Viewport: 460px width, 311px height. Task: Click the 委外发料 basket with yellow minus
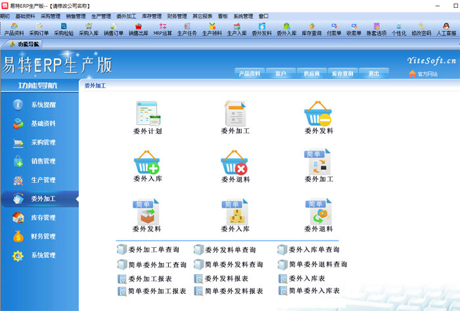point(319,115)
